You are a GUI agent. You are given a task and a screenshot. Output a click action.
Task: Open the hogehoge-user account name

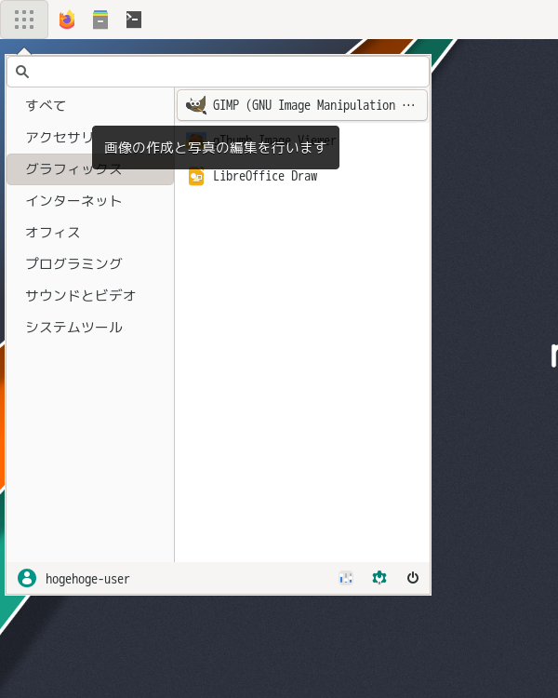point(87,579)
